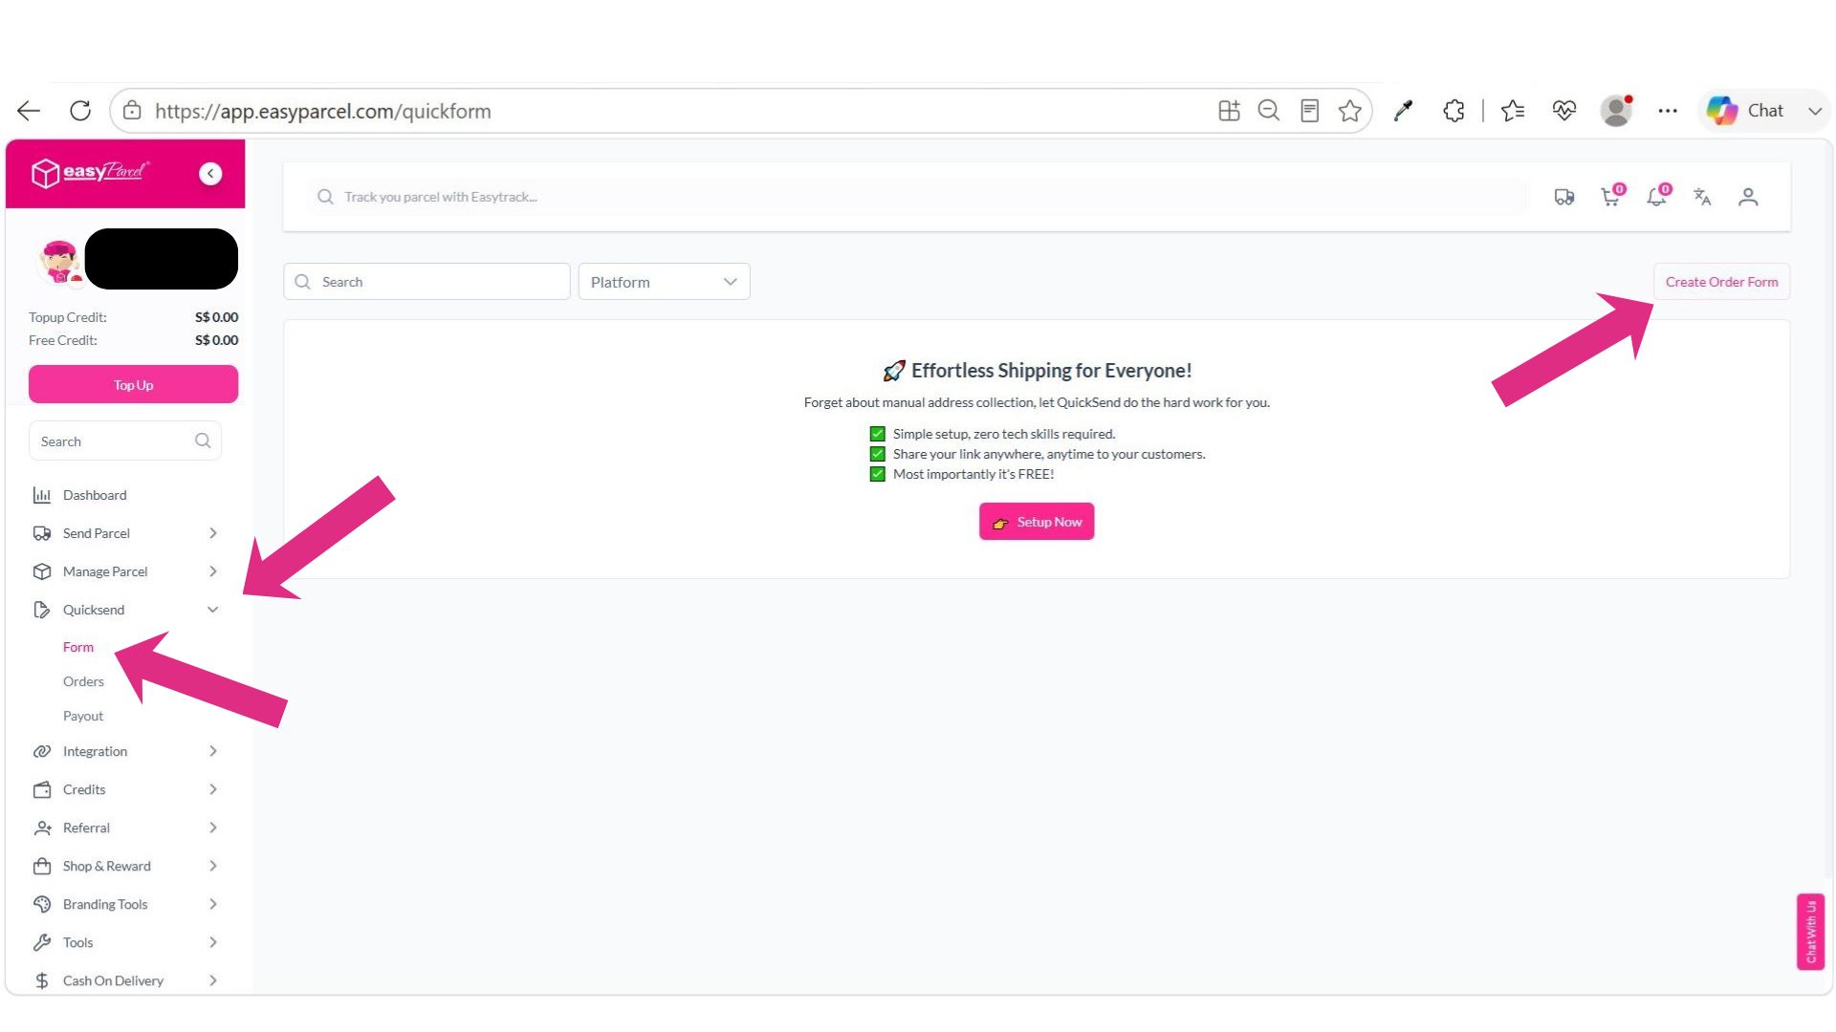The height and width of the screenshot is (1032, 1836).
Task: Click the browser address bar URL
Action: (x=322, y=111)
